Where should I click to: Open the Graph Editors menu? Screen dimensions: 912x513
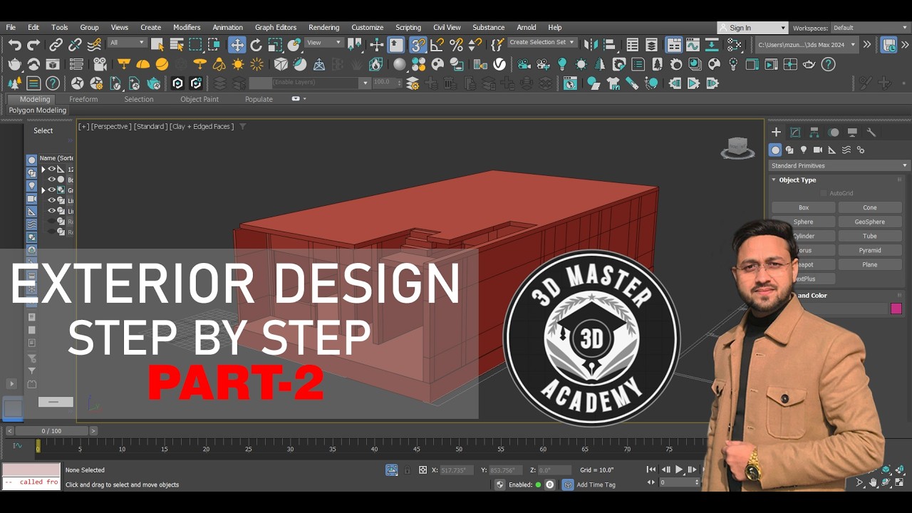click(275, 27)
